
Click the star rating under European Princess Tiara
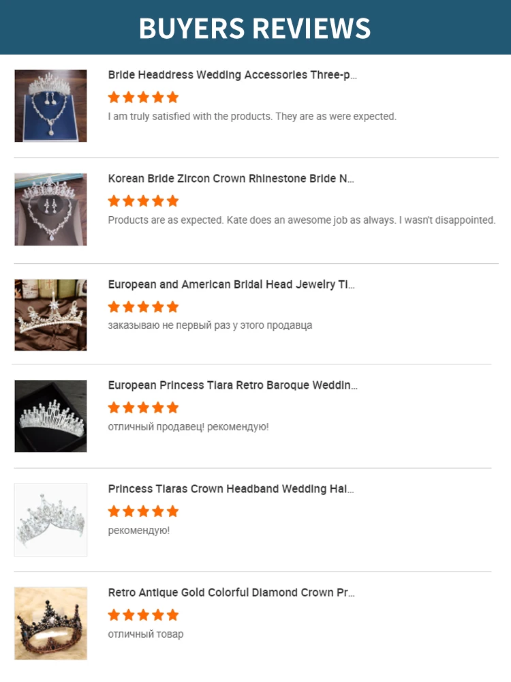click(x=143, y=407)
